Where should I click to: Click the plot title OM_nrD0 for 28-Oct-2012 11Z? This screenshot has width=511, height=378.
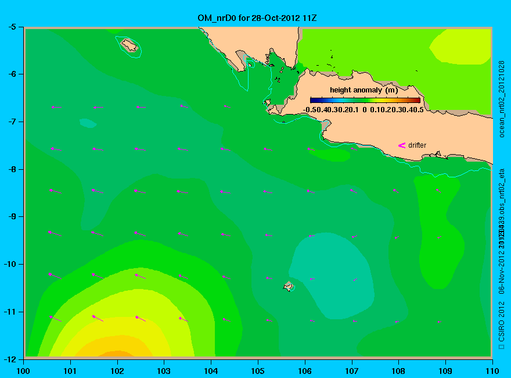pyautogui.click(x=257, y=18)
